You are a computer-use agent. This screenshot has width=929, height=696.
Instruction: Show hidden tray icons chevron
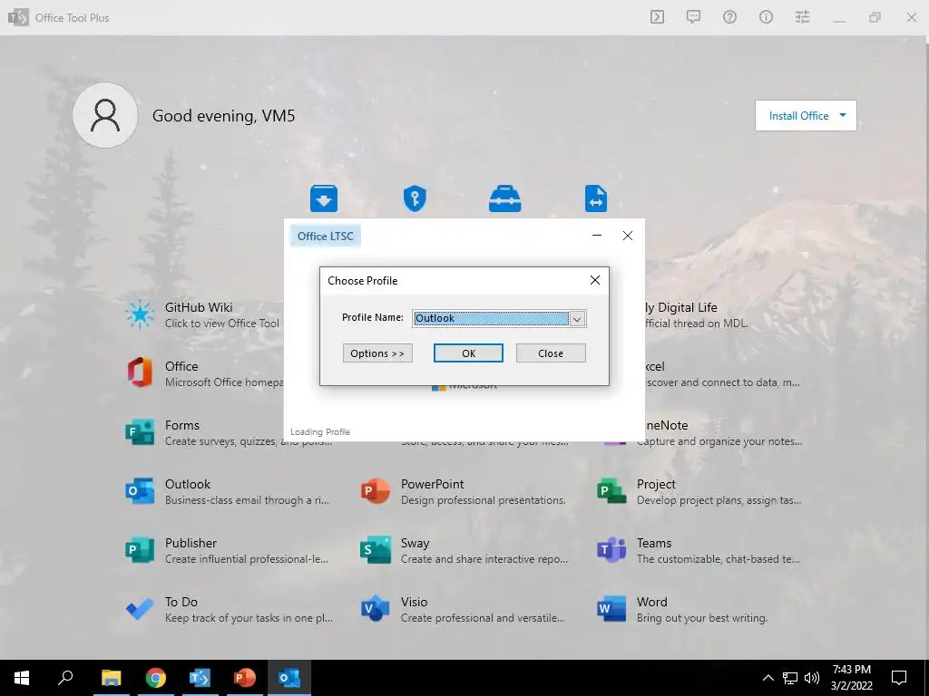[768, 678]
